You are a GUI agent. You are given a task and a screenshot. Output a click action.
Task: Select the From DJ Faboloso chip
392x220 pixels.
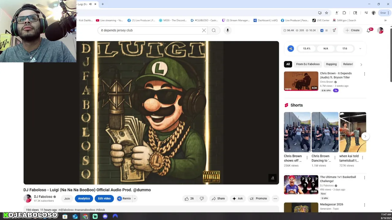coord(308,64)
